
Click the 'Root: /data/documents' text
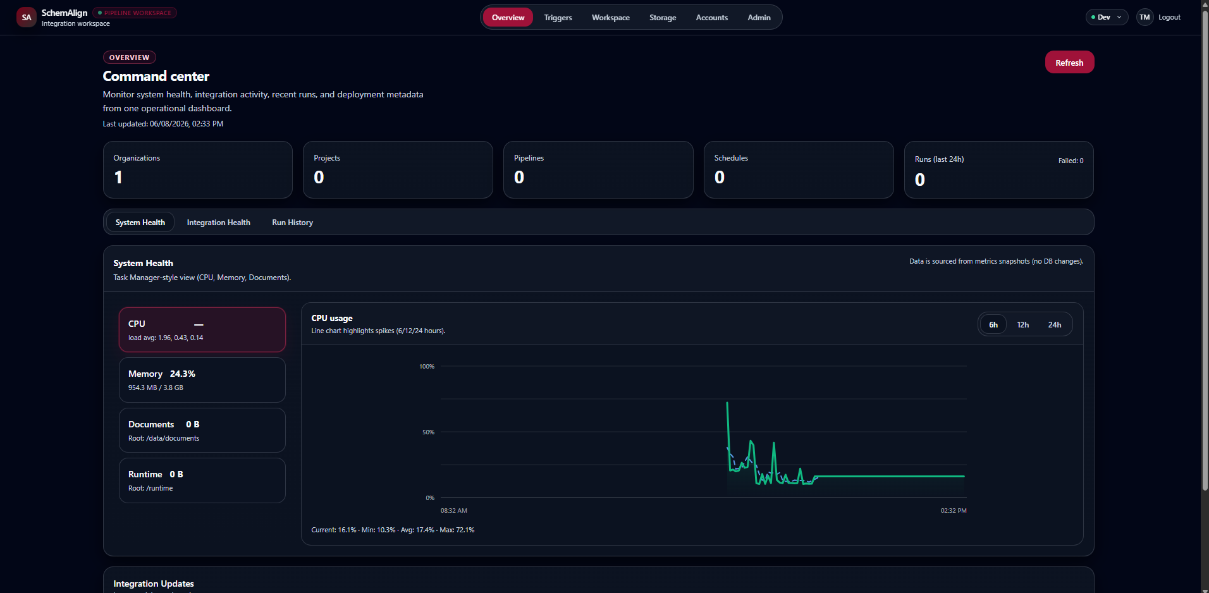pyautogui.click(x=164, y=438)
